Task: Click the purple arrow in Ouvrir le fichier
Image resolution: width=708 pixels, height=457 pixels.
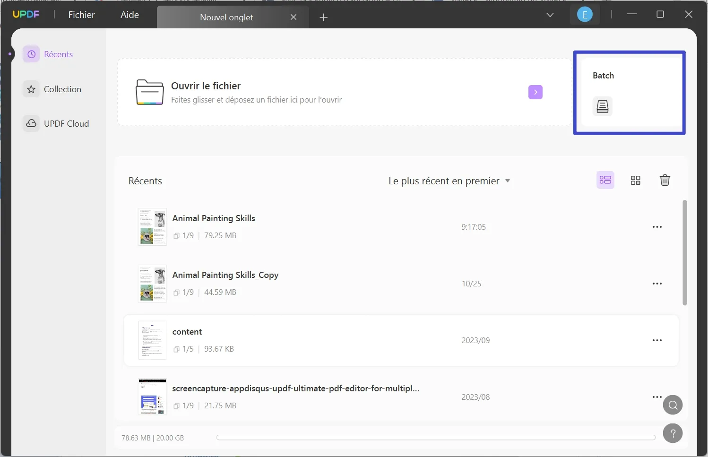Action: [x=535, y=92]
